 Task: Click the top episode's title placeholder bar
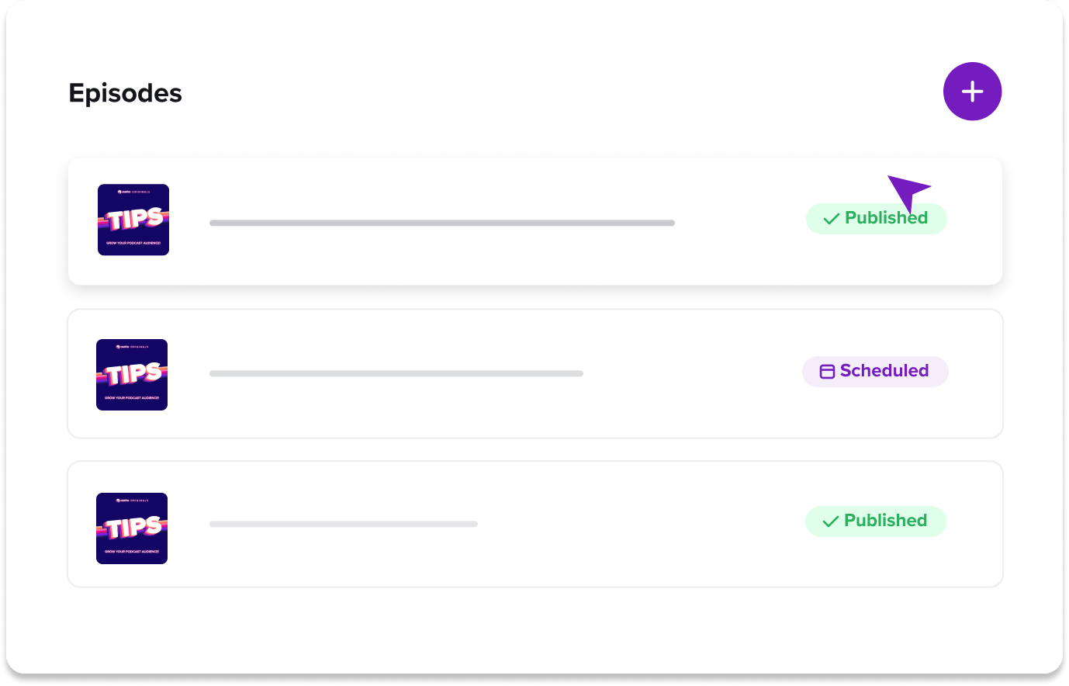441,223
